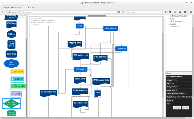
Task: Edit the filepath parameter field
Action: [182, 97]
